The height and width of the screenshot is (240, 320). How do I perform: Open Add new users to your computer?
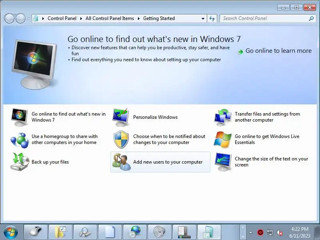pos(160,162)
